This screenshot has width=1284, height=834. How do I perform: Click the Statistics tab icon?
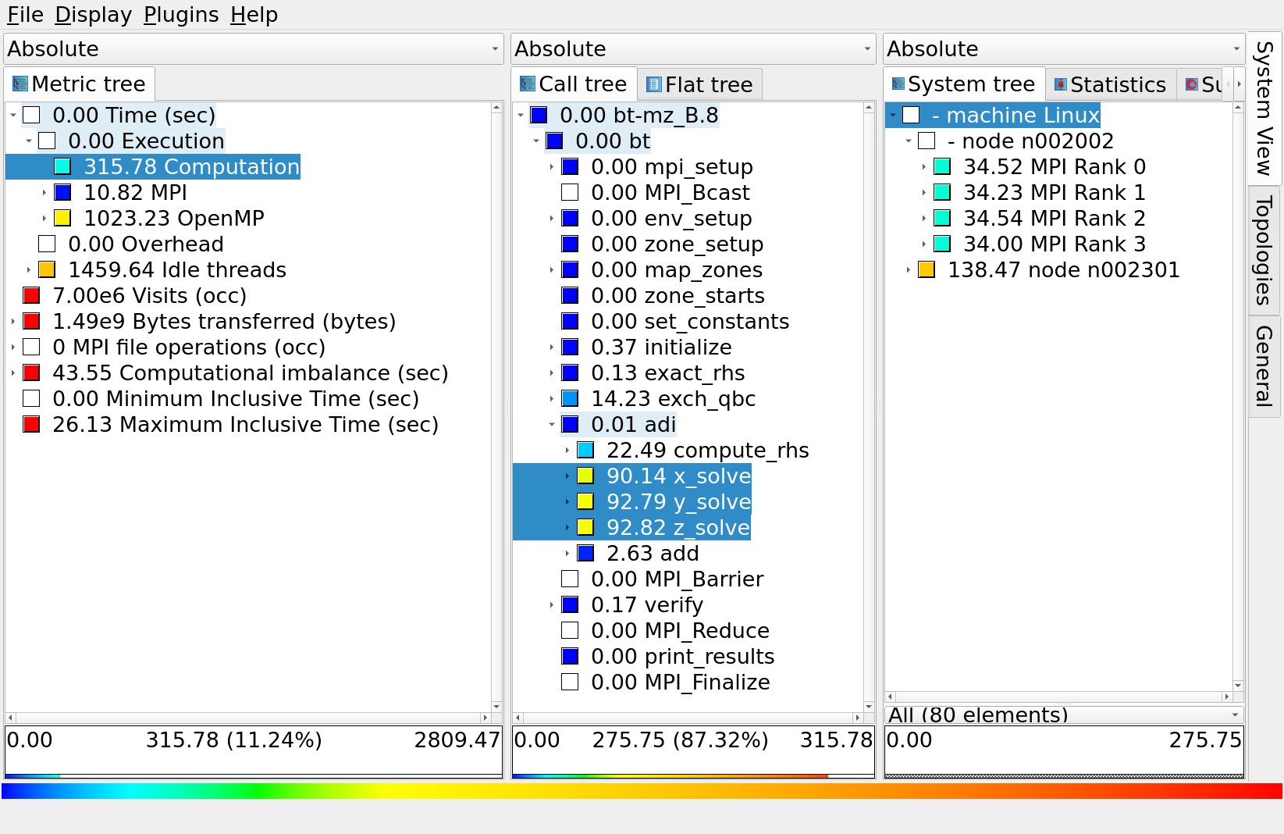point(1060,84)
